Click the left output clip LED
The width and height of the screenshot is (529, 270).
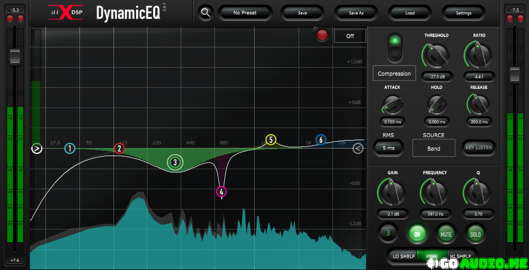click(x=510, y=18)
